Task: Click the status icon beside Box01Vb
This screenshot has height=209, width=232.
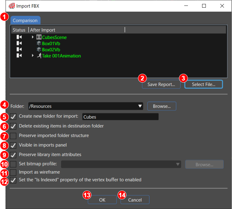Action: 19,43
